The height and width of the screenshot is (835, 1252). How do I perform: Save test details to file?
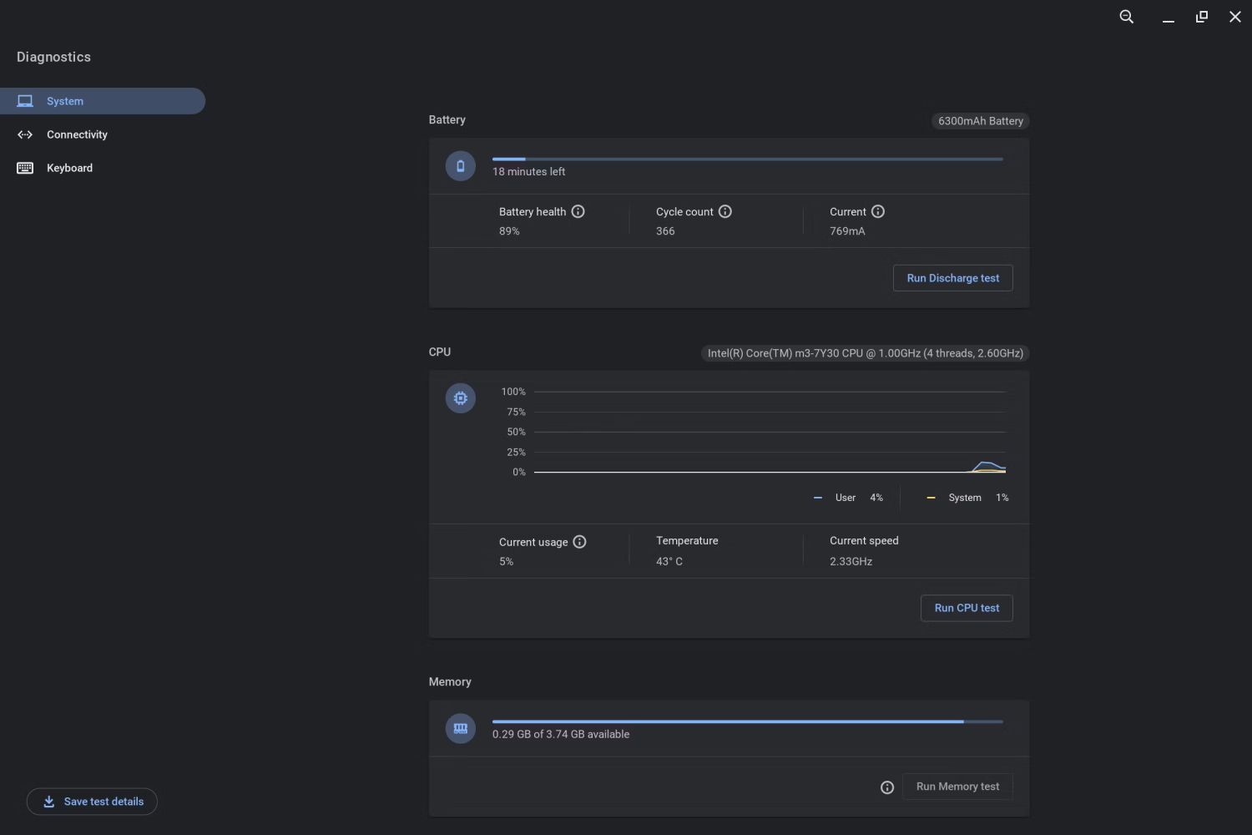[x=92, y=802]
